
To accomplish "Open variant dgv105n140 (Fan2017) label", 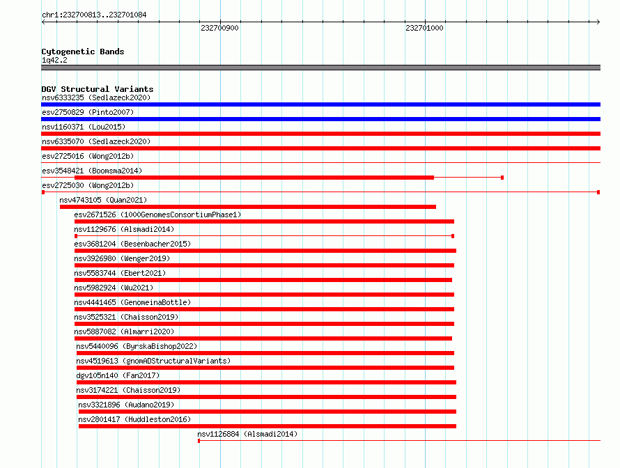I will point(118,375).
